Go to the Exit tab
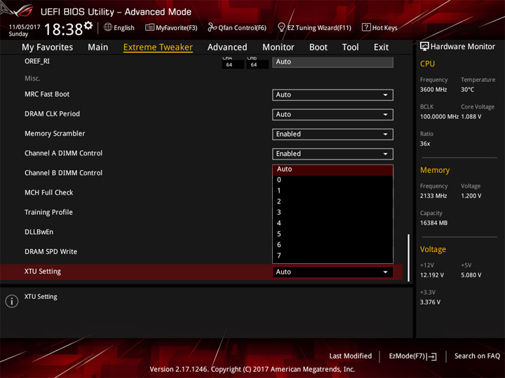Viewport: 505px width, 378px height. pos(381,48)
